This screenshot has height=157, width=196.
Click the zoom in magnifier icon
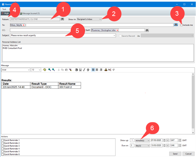49,70
